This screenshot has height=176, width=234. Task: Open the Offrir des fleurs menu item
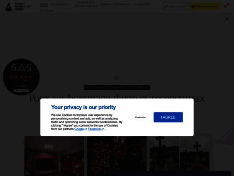click(x=122, y=4)
